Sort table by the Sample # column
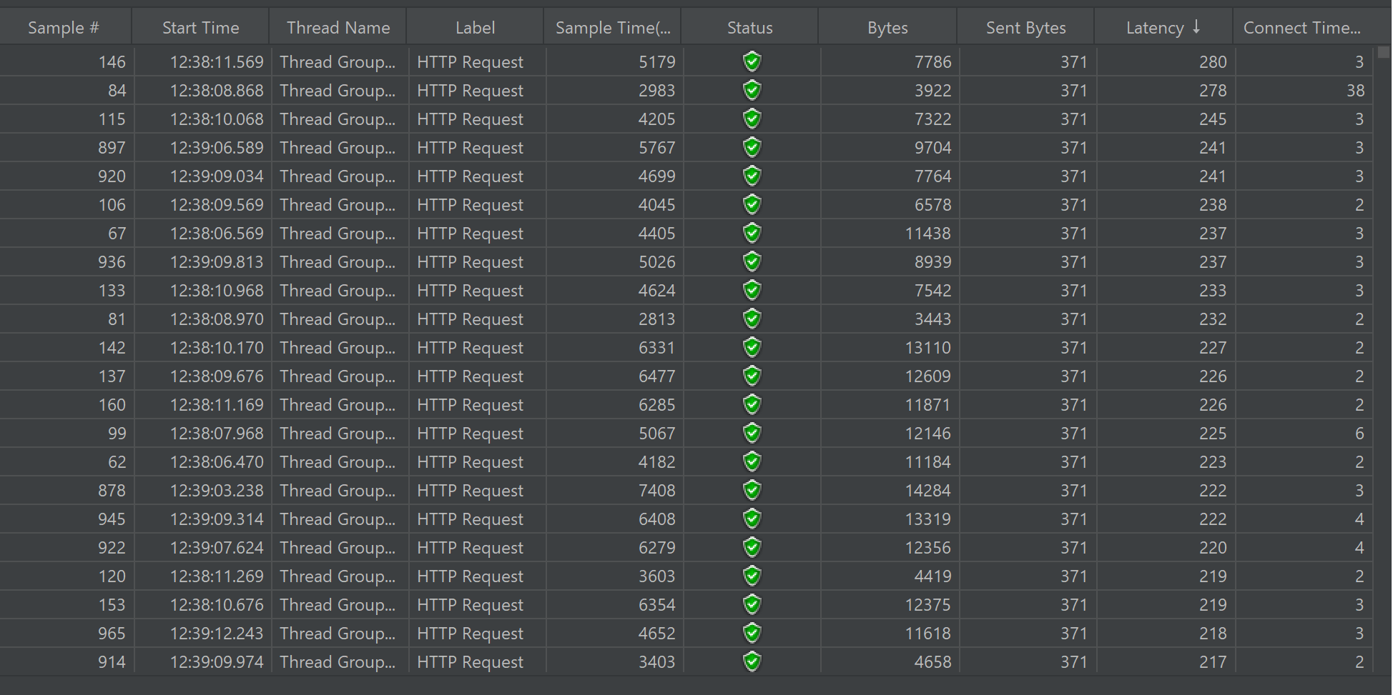This screenshot has width=1393, height=695. coord(64,28)
